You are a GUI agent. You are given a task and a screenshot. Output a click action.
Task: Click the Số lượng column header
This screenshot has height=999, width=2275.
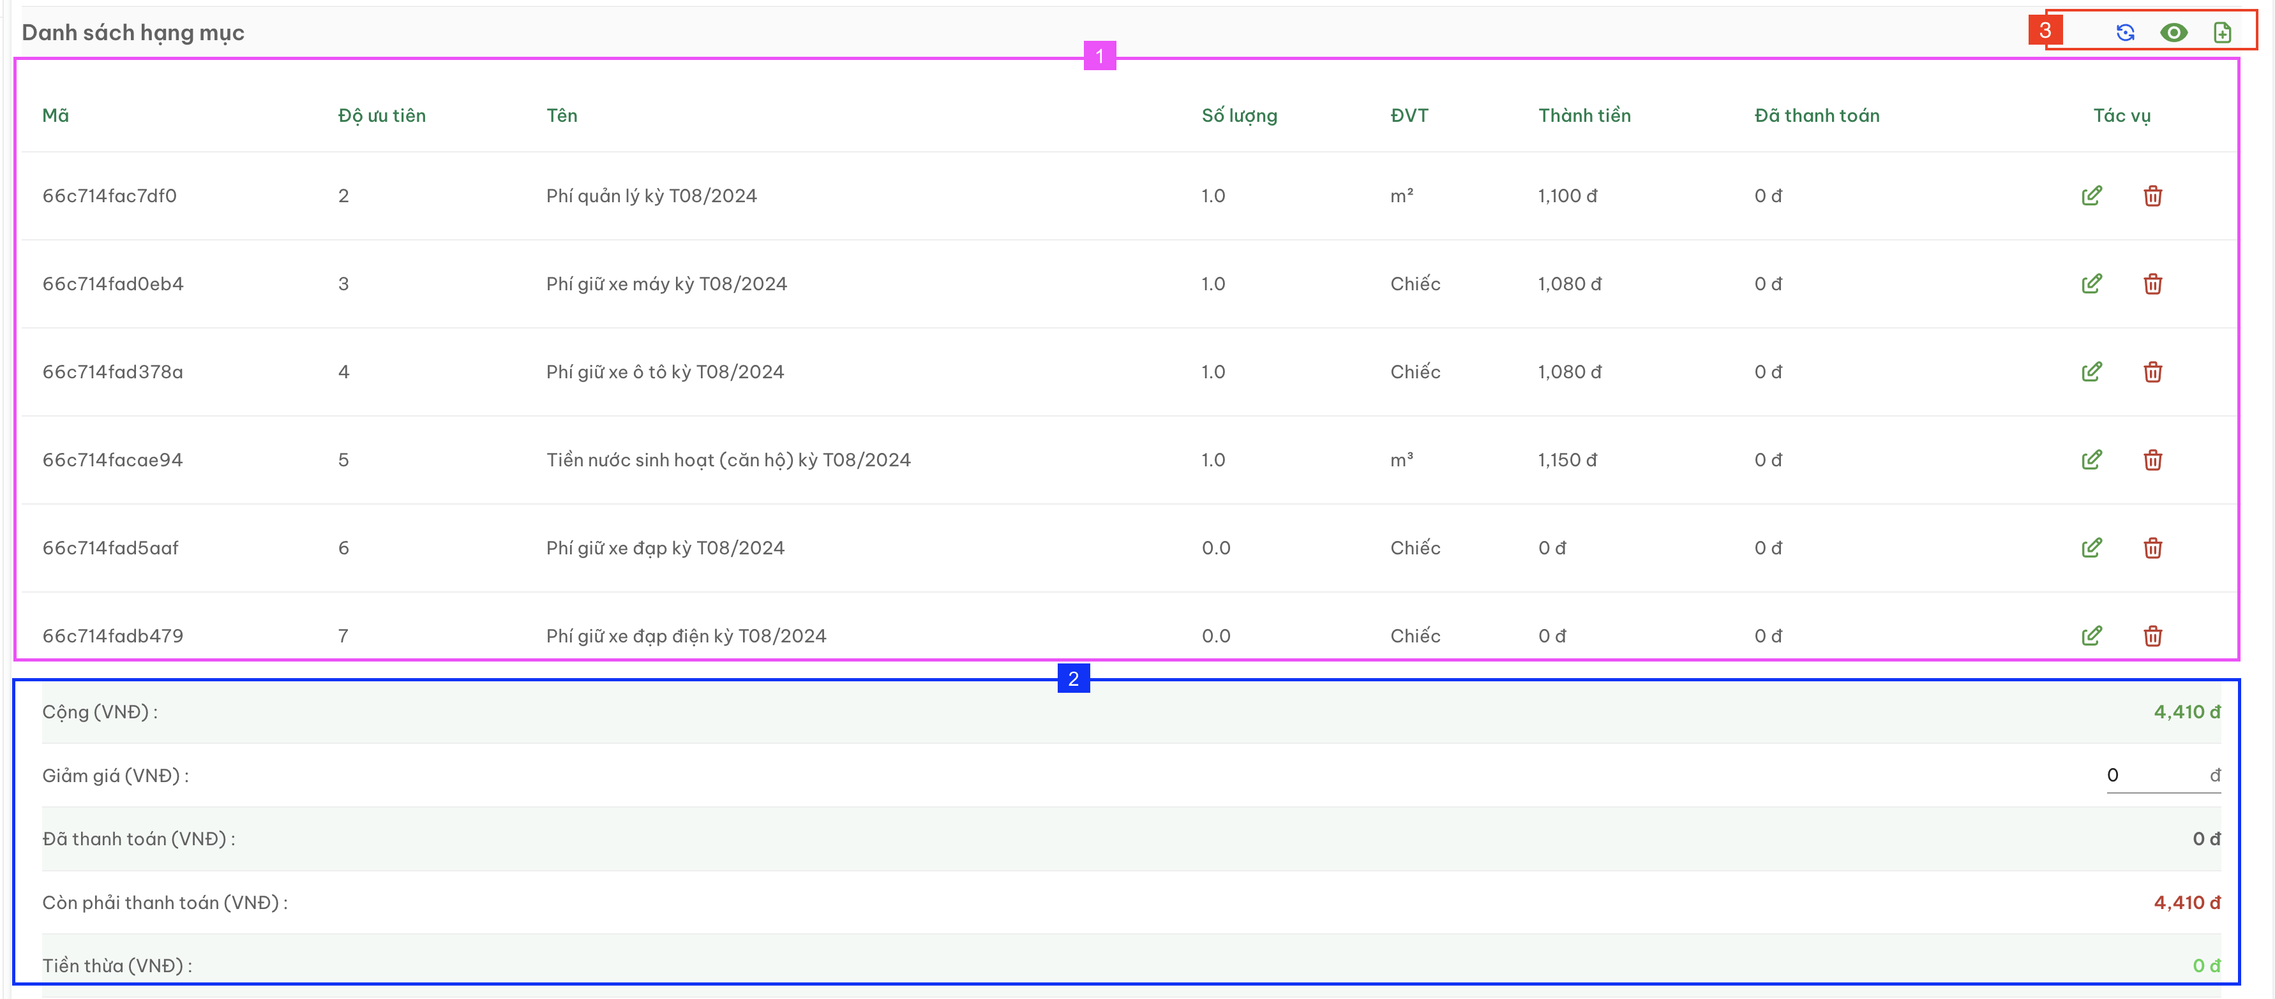pos(1239,115)
